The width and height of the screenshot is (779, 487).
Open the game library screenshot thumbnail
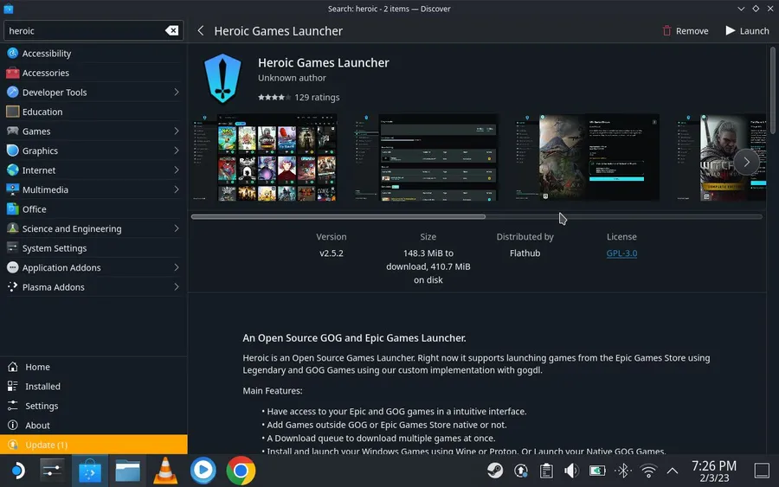pos(265,157)
